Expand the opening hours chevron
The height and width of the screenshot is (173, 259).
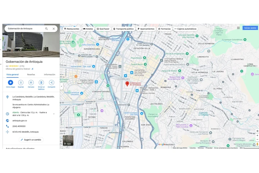pos(54,114)
